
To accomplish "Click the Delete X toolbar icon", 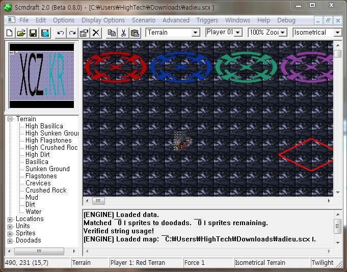I will 96,33.
